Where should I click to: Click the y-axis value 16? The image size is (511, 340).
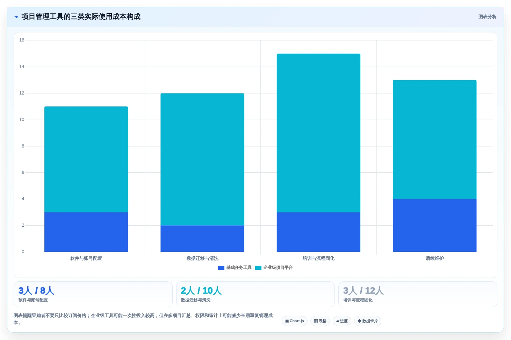[22, 40]
